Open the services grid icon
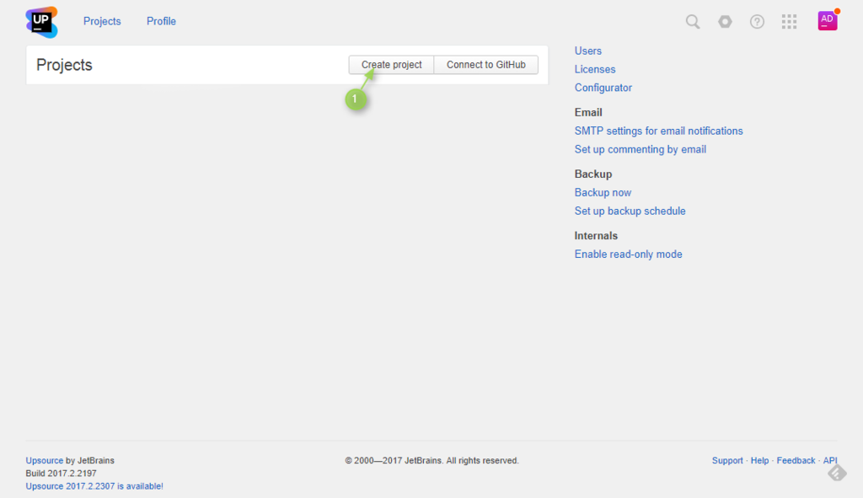Viewport: 863px width, 498px height. [x=789, y=21]
